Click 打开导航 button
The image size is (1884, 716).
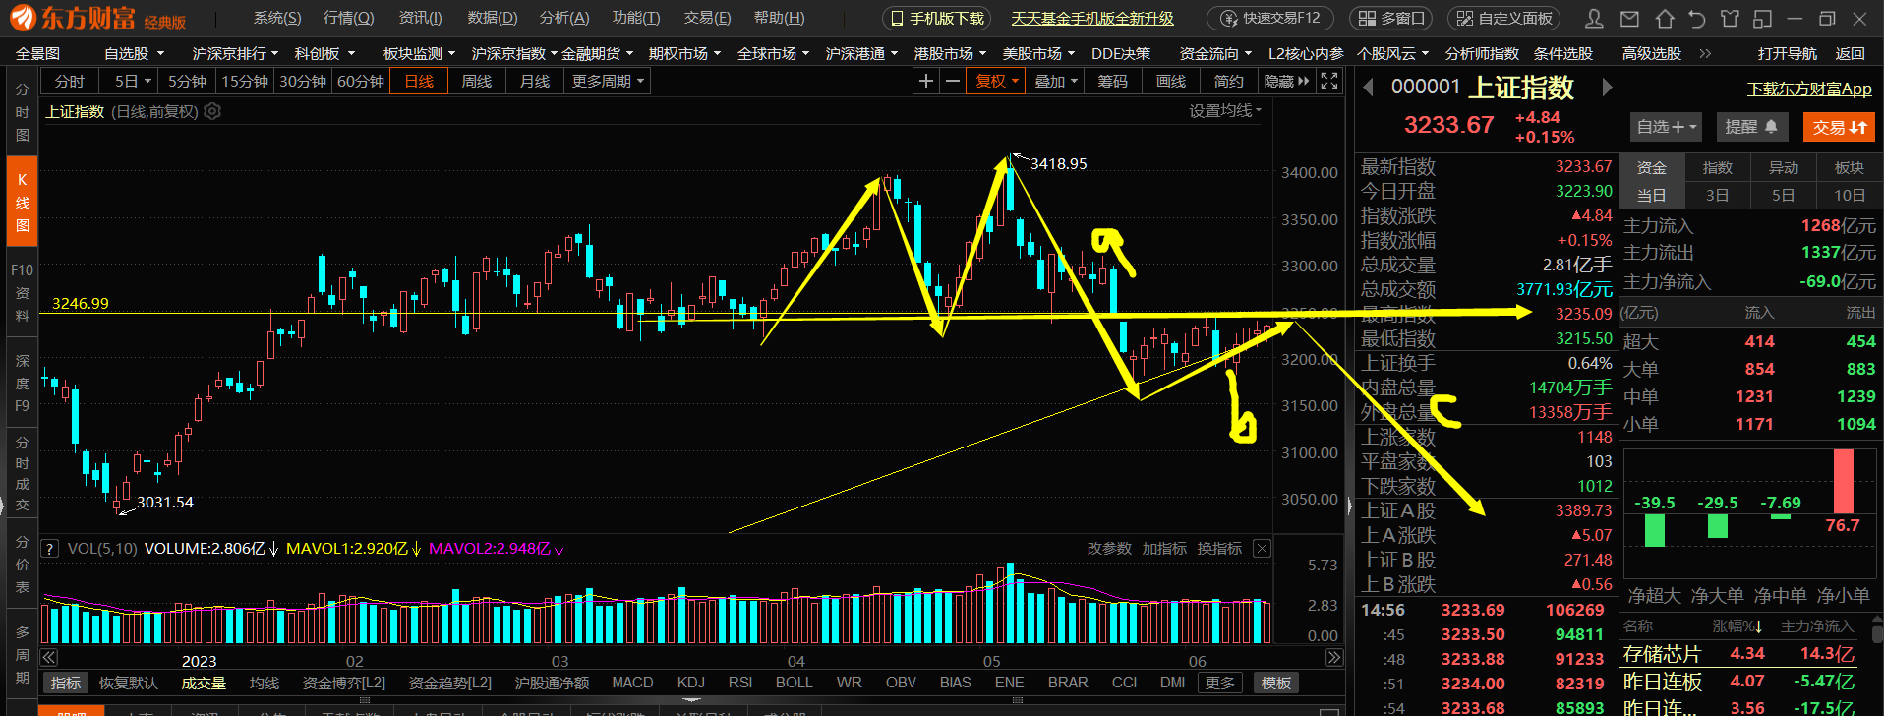coord(1787,53)
